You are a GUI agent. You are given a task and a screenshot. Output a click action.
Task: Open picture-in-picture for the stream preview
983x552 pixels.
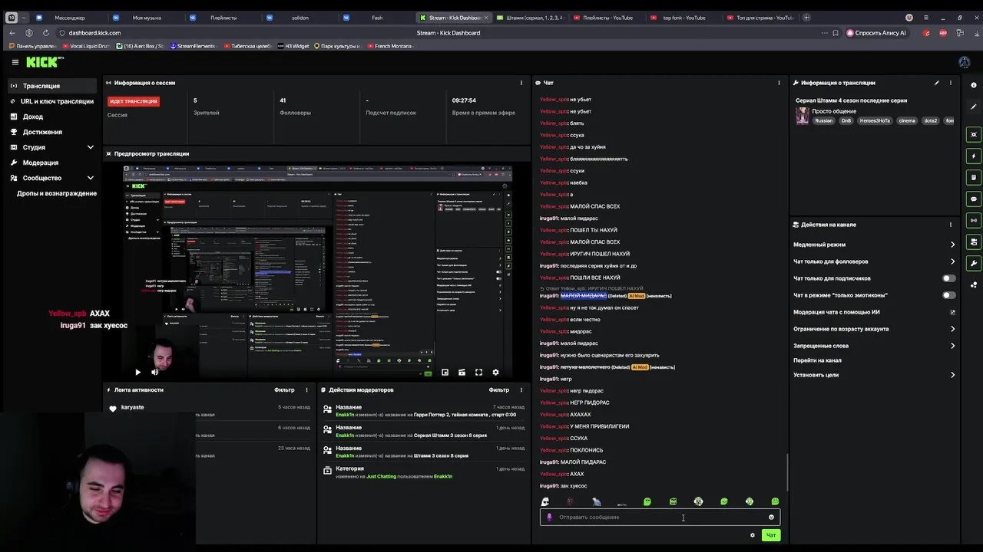445,372
